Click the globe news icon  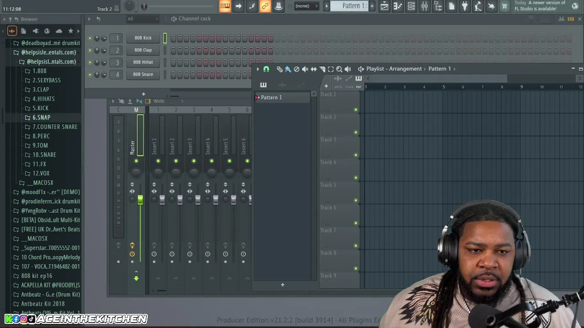click(575, 6)
